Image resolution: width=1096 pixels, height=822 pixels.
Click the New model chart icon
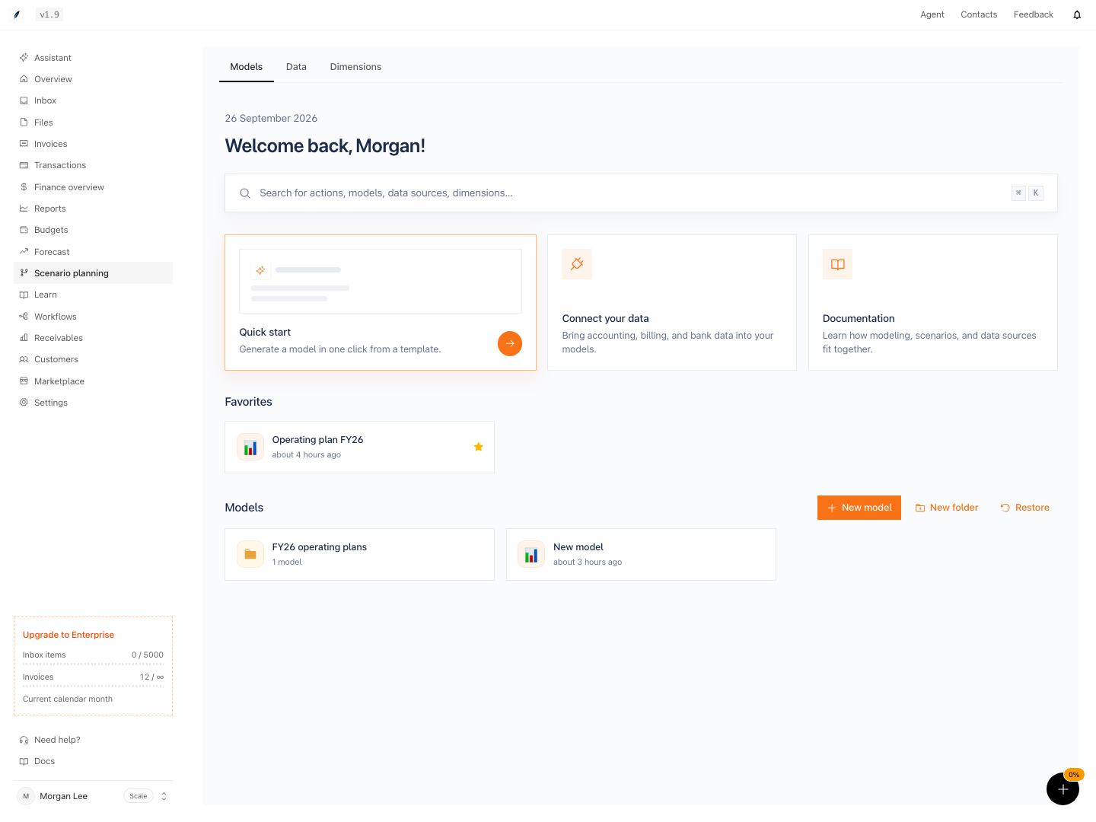(x=531, y=554)
